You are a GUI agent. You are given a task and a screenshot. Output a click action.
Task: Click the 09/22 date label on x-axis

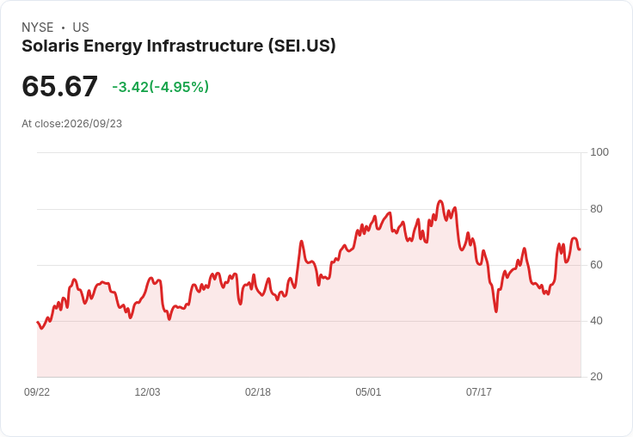(x=37, y=391)
